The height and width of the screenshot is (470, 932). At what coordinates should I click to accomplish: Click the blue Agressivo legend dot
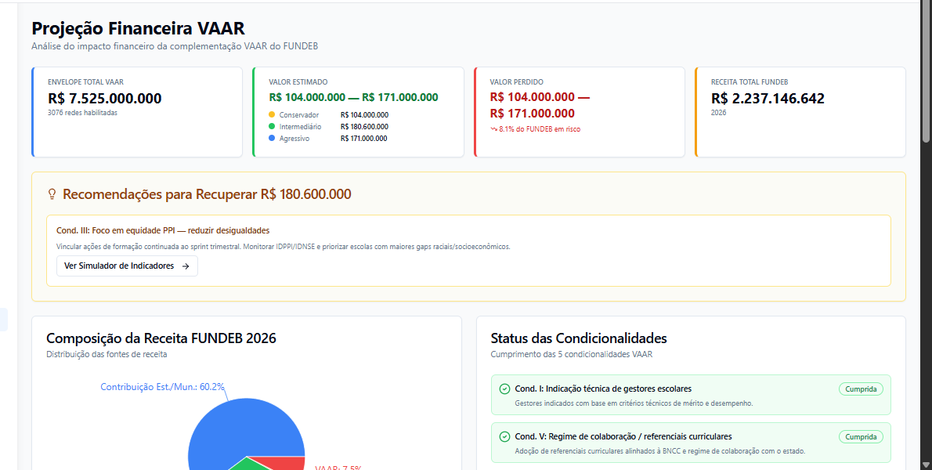click(272, 139)
